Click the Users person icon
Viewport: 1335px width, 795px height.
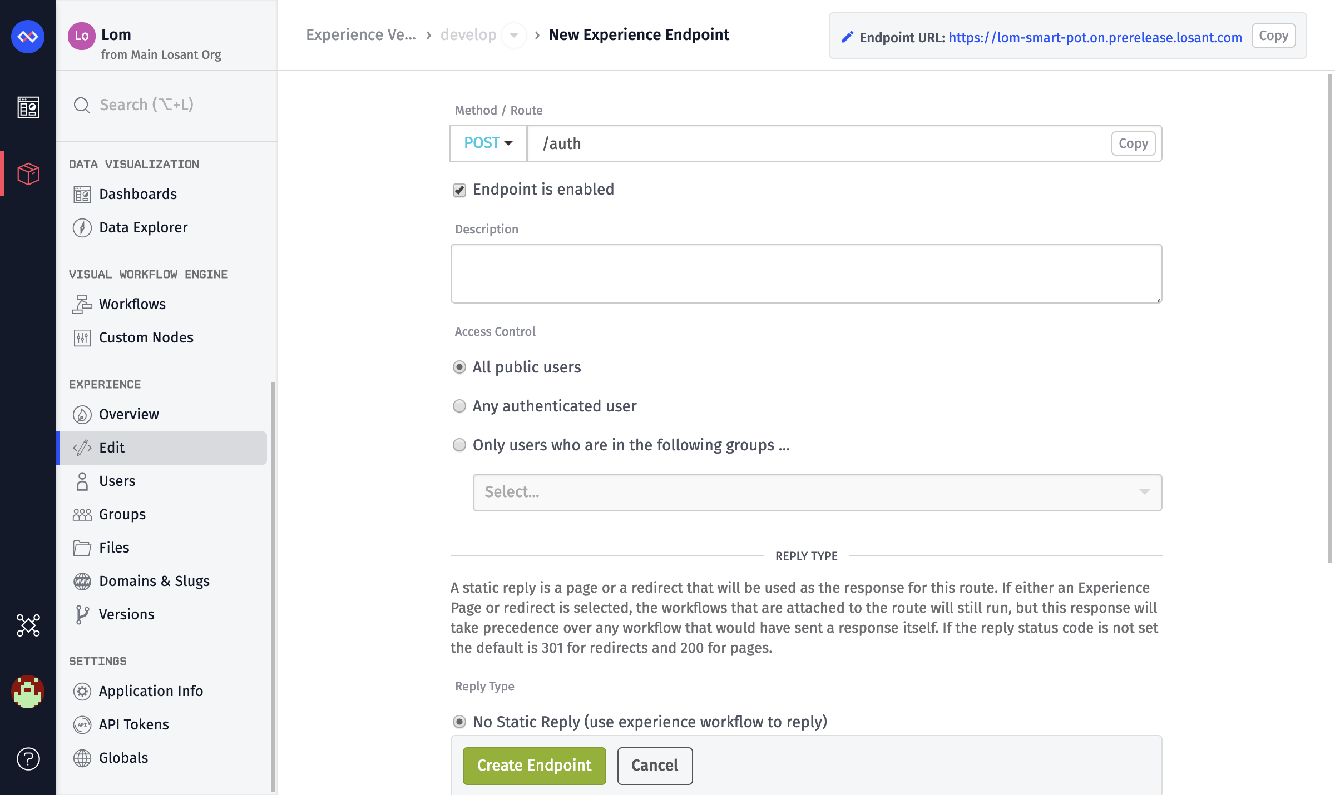click(x=82, y=481)
